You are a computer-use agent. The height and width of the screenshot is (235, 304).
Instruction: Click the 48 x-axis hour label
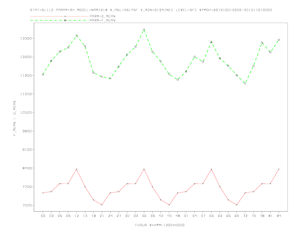point(178,216)
